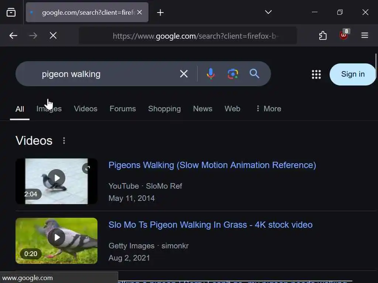Open Slo Mo Ts Pigeon Walking In Grass link
The width and height of the screenshot is (378, 283).
tap(210, 225)
